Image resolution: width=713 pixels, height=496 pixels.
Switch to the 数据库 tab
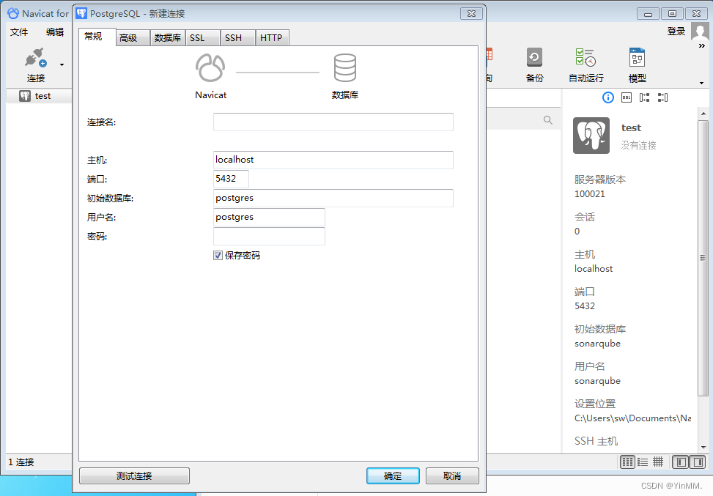[x=167, y=38]
